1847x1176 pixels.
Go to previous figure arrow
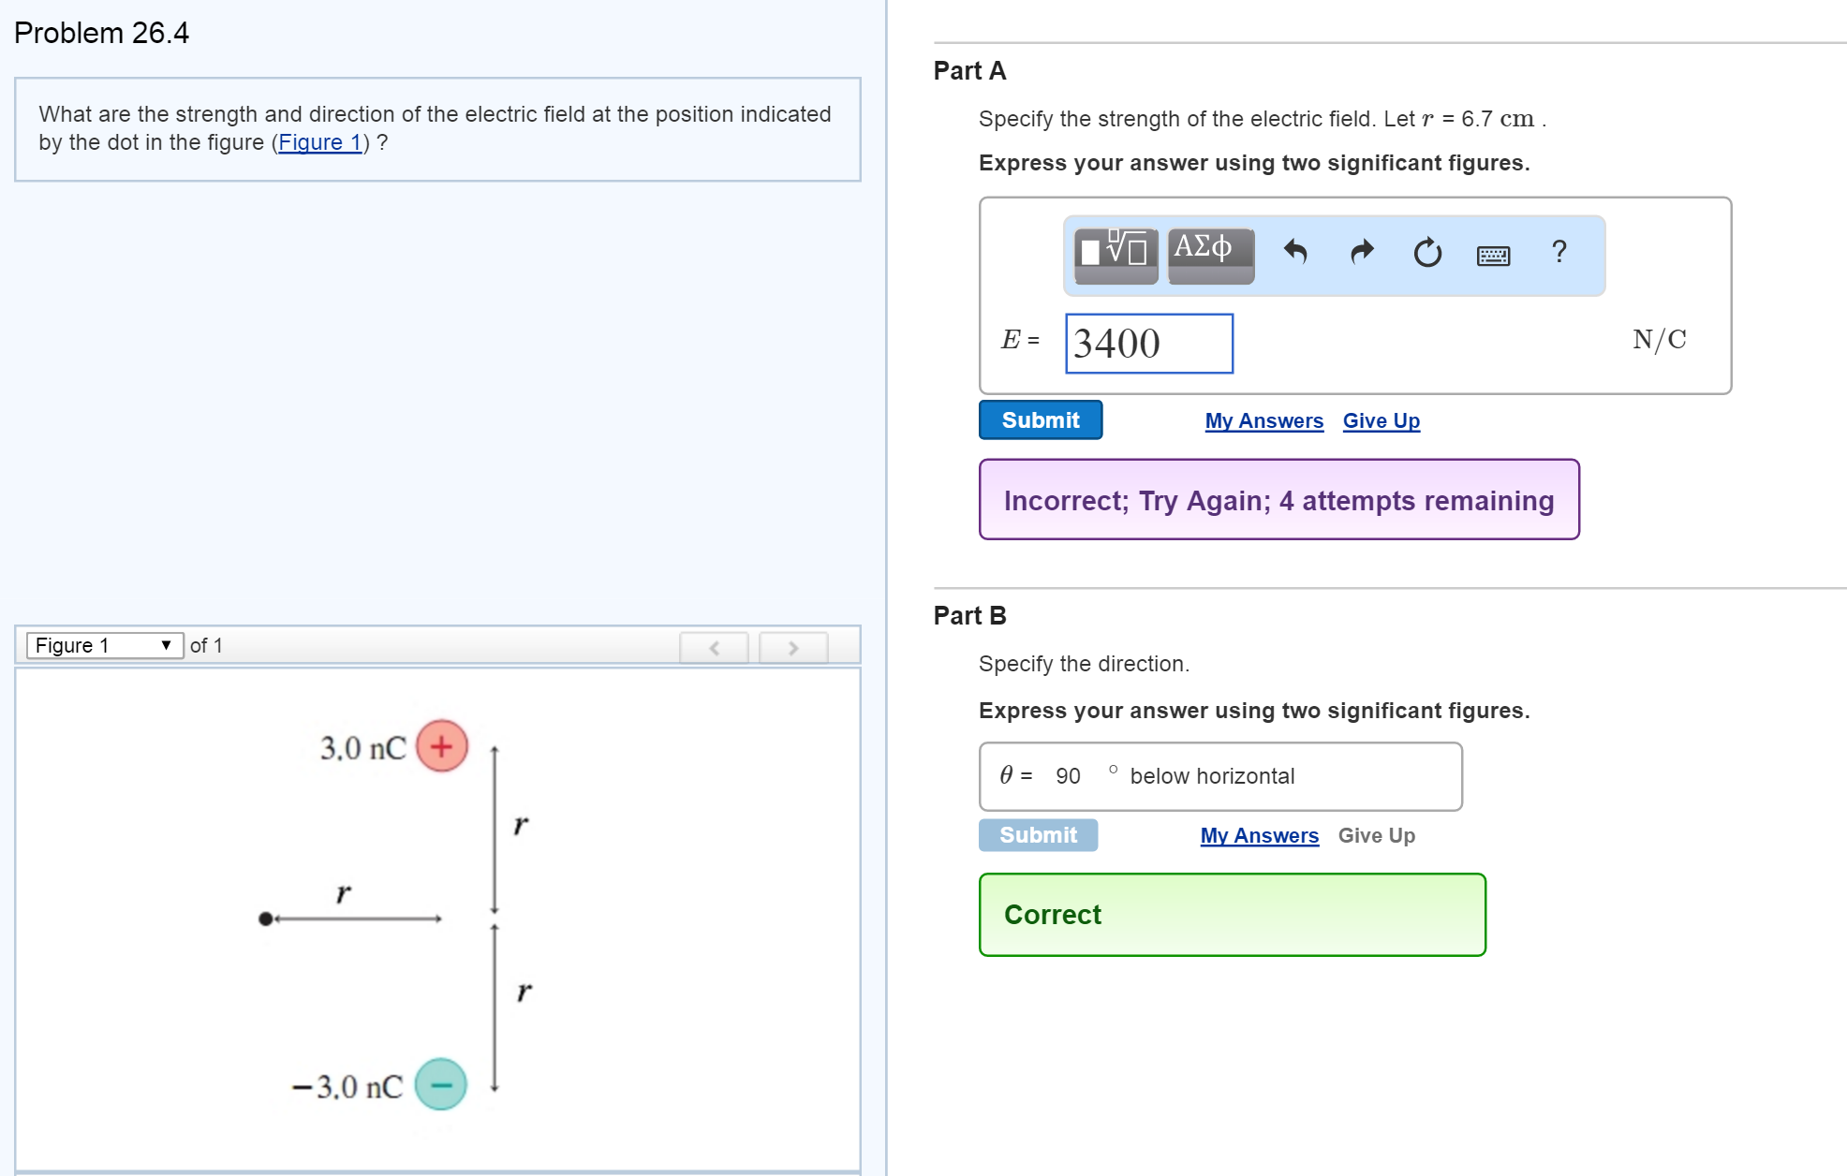pos(714,647)
